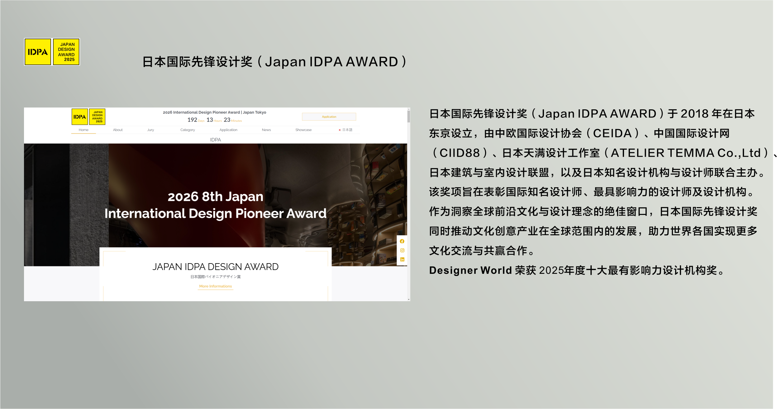Screen dimensions: 777x409
Task: Click the scrollbar down arrow
Action: (x=408, y=299)
